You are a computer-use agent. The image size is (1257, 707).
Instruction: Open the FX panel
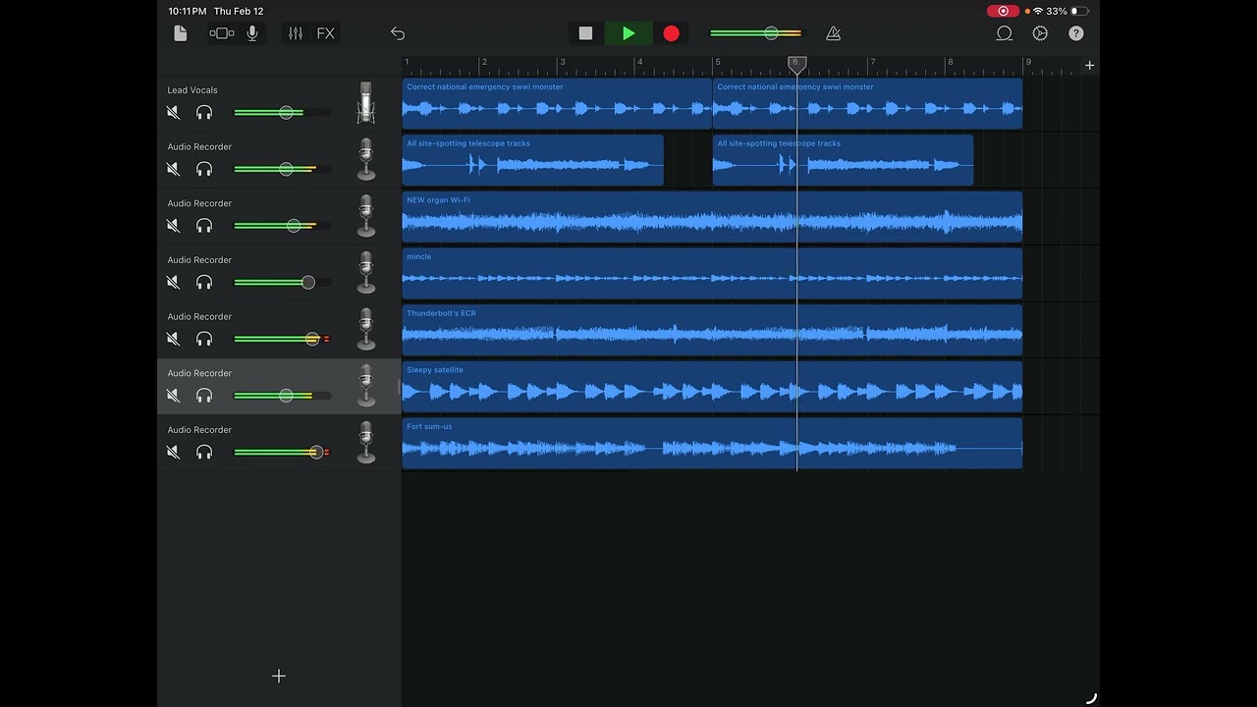coord(325,33)
